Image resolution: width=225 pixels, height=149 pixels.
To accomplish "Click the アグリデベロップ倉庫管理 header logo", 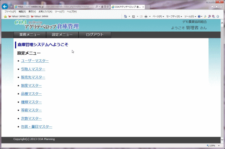I will 46,25.
